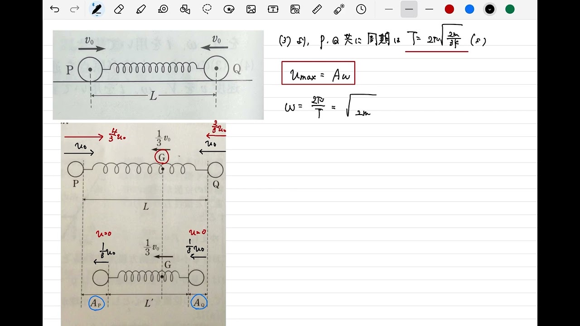Viewport: 580px width, 326px height.
Task: Tap the top spring diagram image
Action: 158,75
